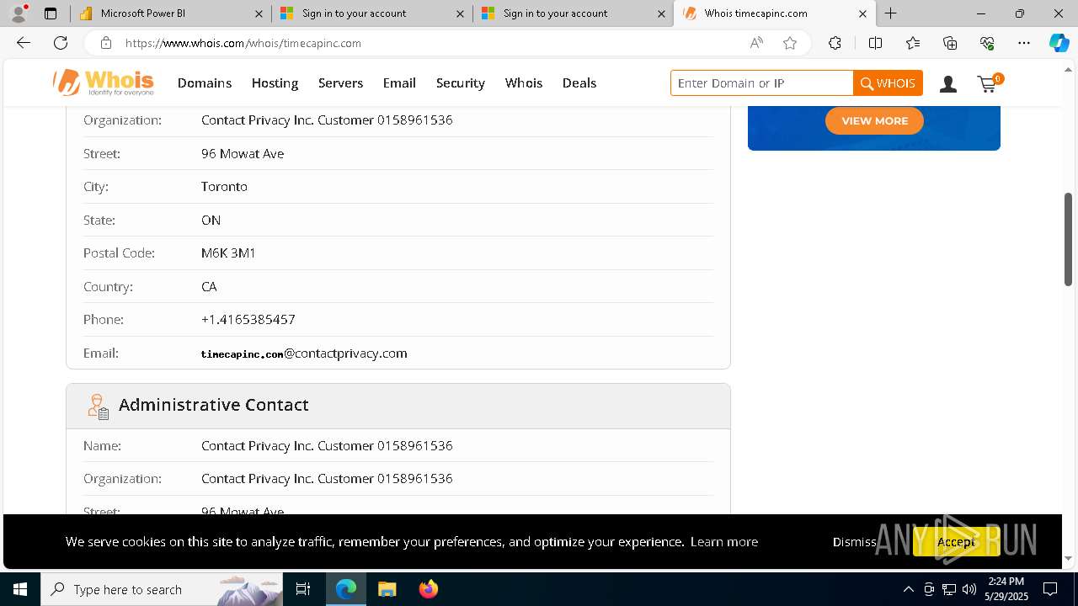Open the shopping cart
This screenshot has width=1078, height=606.
point(989,82)
